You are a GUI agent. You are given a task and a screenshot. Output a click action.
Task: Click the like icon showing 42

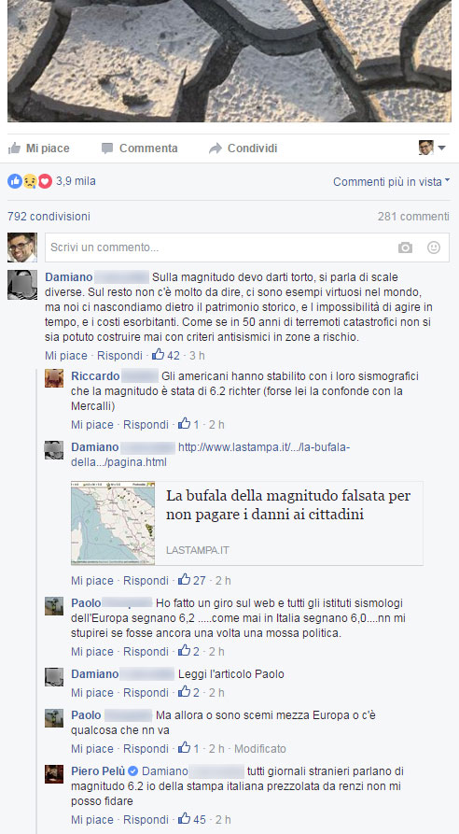point(158,355)
